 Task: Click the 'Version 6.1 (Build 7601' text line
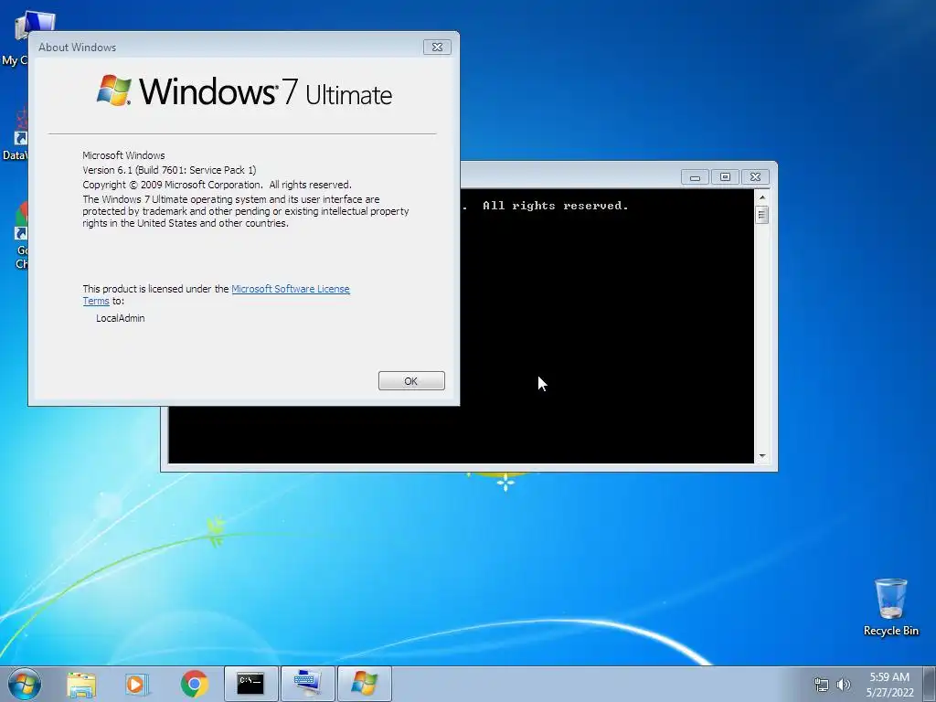(169, 170)
